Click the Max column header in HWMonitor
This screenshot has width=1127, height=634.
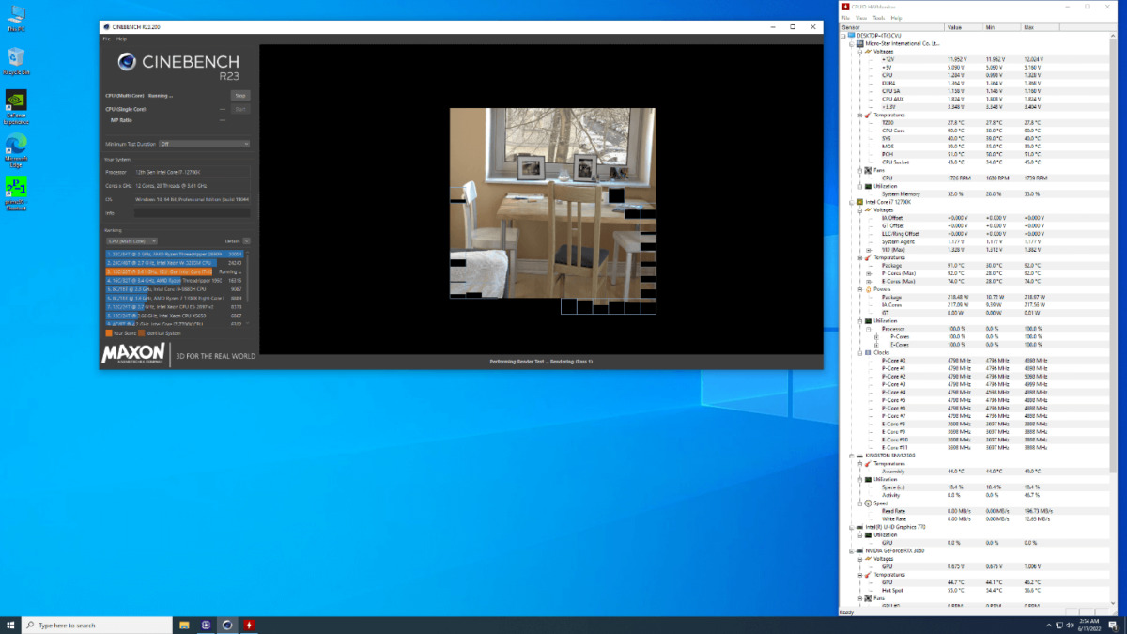[x=1031, y=28]
